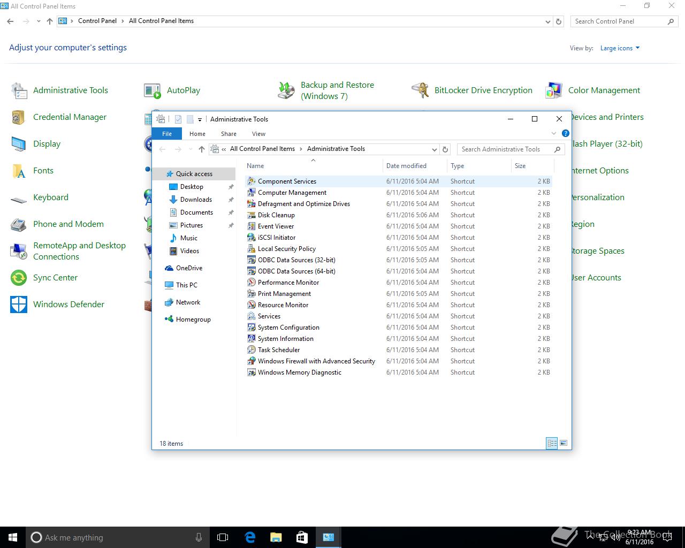Open Microsoft Edge from the taskbar

click(x=250, y=537)
